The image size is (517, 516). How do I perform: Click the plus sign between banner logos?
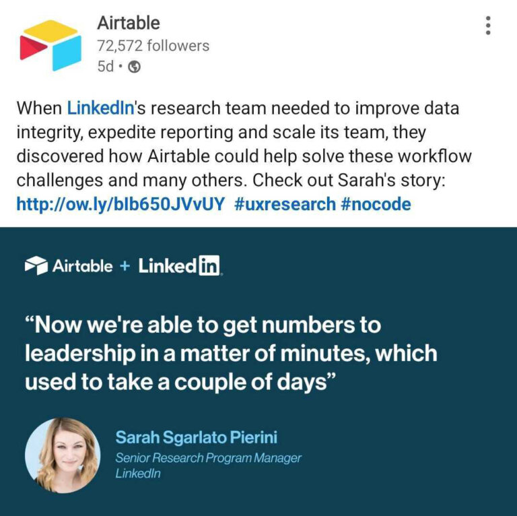(x=125, y=265)
